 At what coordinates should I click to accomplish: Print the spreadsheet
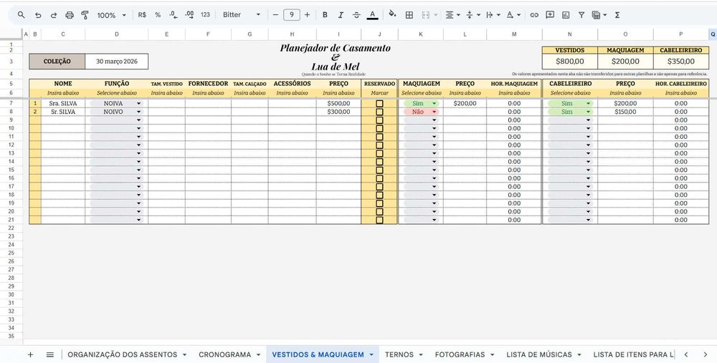[x=69, y=14]
